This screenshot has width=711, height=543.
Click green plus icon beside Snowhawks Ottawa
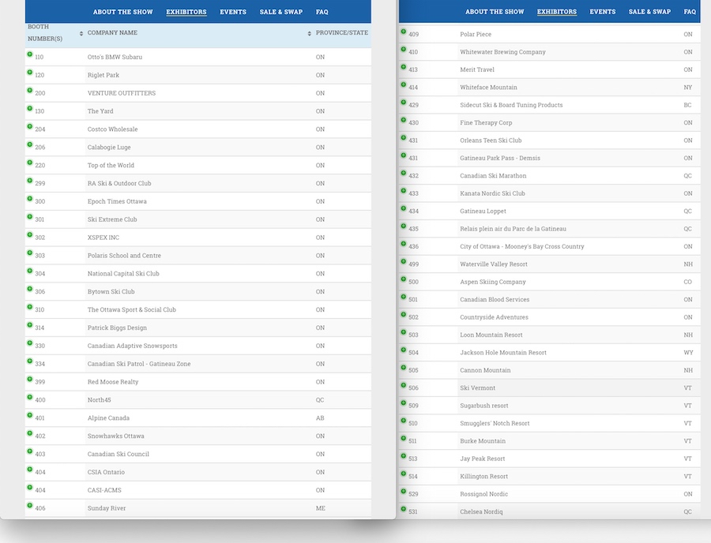30,433
